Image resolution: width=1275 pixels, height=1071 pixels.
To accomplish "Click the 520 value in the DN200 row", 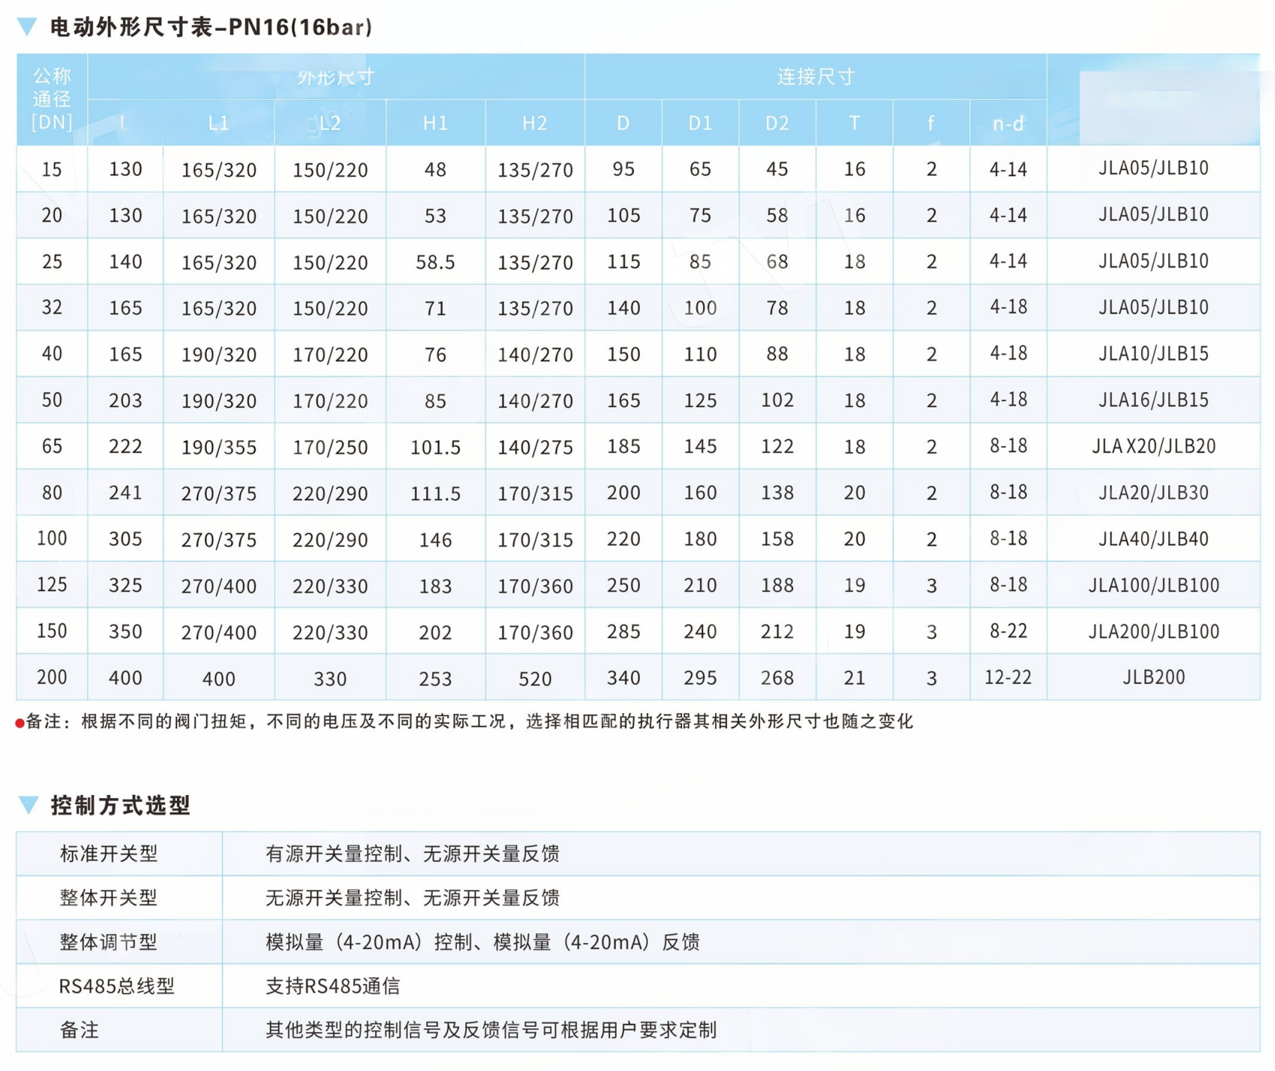I will coord(534,677).
